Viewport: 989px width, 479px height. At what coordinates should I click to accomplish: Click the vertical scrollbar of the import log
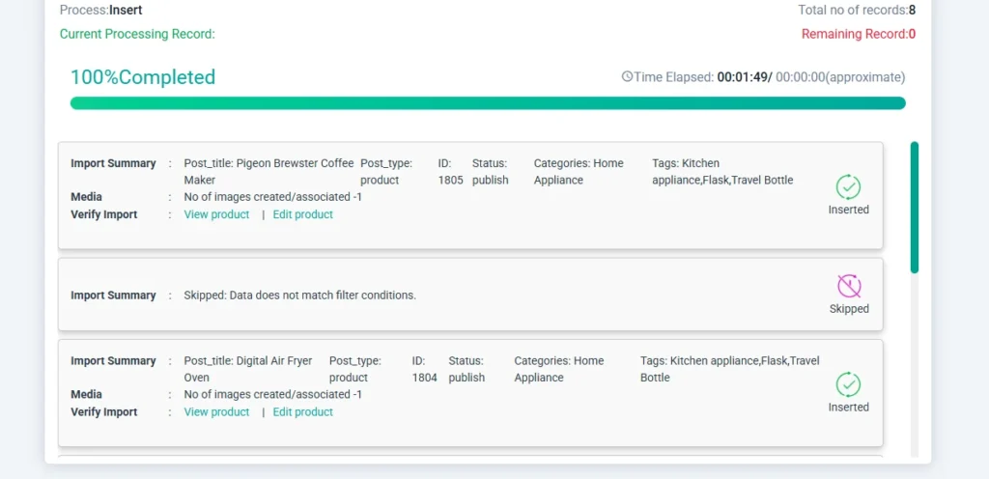click(x=914, y=208)
